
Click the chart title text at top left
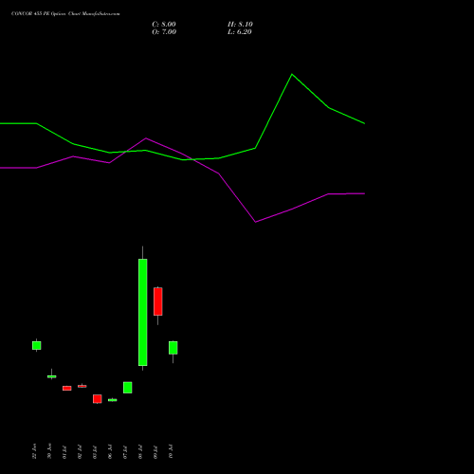(65, 14)
